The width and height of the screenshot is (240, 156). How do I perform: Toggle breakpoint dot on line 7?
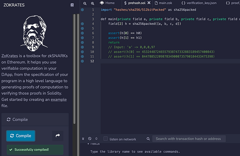click(82, 38)
